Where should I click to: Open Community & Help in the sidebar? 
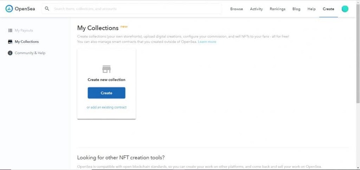tap(30, 53)
